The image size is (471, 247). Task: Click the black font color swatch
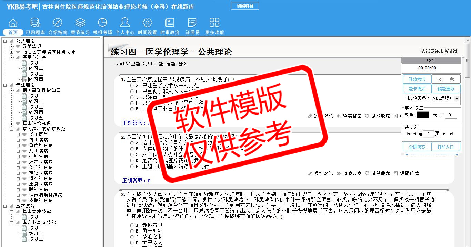click(423, 115)
